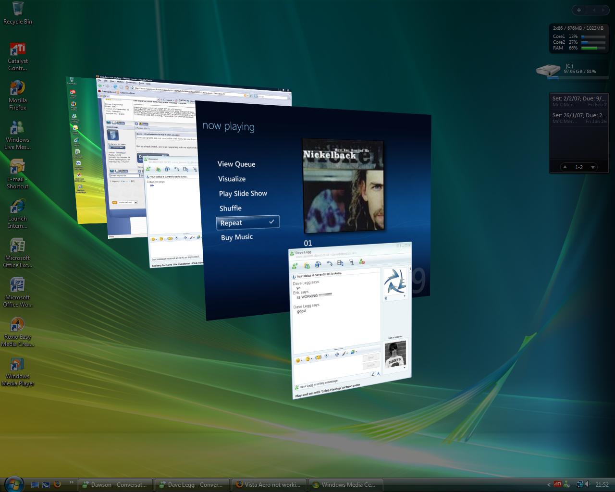Select the emoticon picker in messenger
This screenshot has width=615, height=492.
(x=297, y=359)
